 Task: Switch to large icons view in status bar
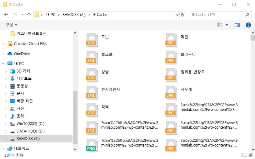point(251,155)
